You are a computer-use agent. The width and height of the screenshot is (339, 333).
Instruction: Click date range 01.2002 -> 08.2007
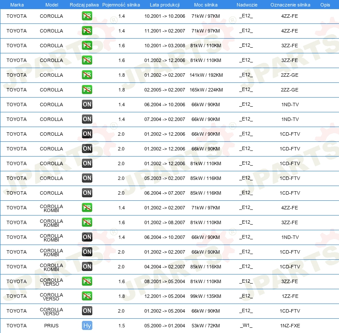(165, 222)
